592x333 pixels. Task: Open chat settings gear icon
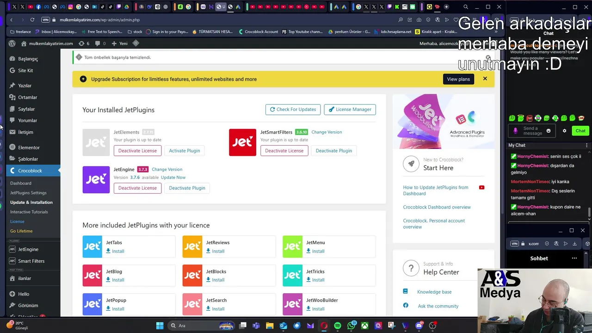click(564, 131)
